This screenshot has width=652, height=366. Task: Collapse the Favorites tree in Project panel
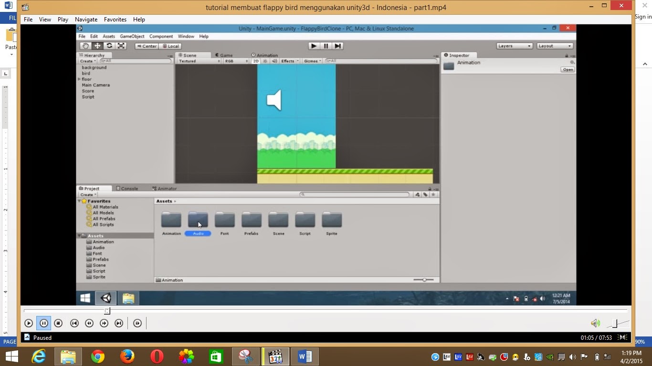tap(79, 201)
